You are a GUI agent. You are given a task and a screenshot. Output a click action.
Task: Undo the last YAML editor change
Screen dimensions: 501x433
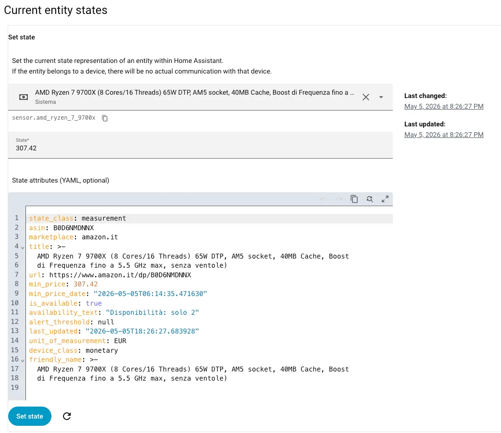coord(323,199)
